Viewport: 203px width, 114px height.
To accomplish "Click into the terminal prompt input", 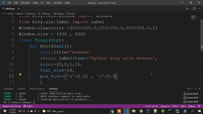I will coord(34,102).
